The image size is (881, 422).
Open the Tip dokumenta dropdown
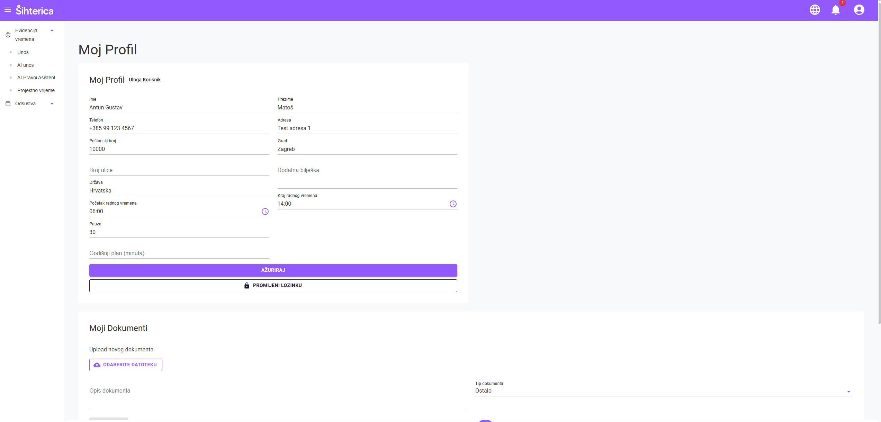pos(664,391)
